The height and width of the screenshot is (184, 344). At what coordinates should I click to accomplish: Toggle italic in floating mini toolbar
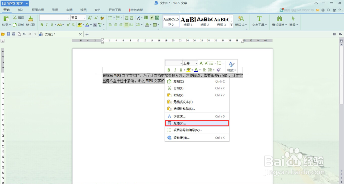pyautogui.click(x=175, y=70)
